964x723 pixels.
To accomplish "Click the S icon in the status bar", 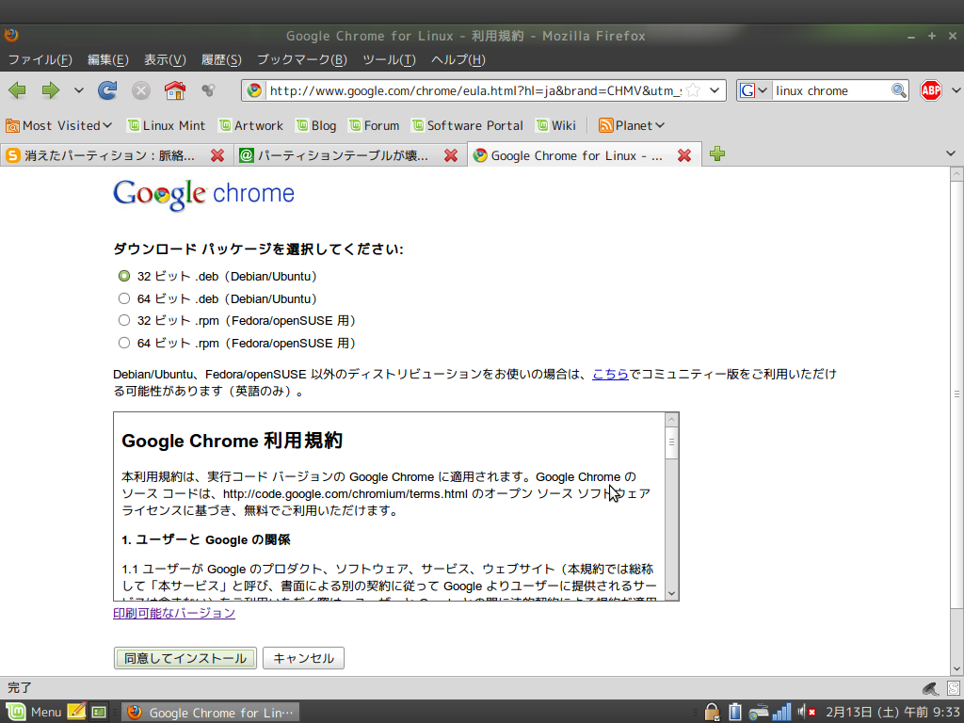I will (x=954, y=688).
